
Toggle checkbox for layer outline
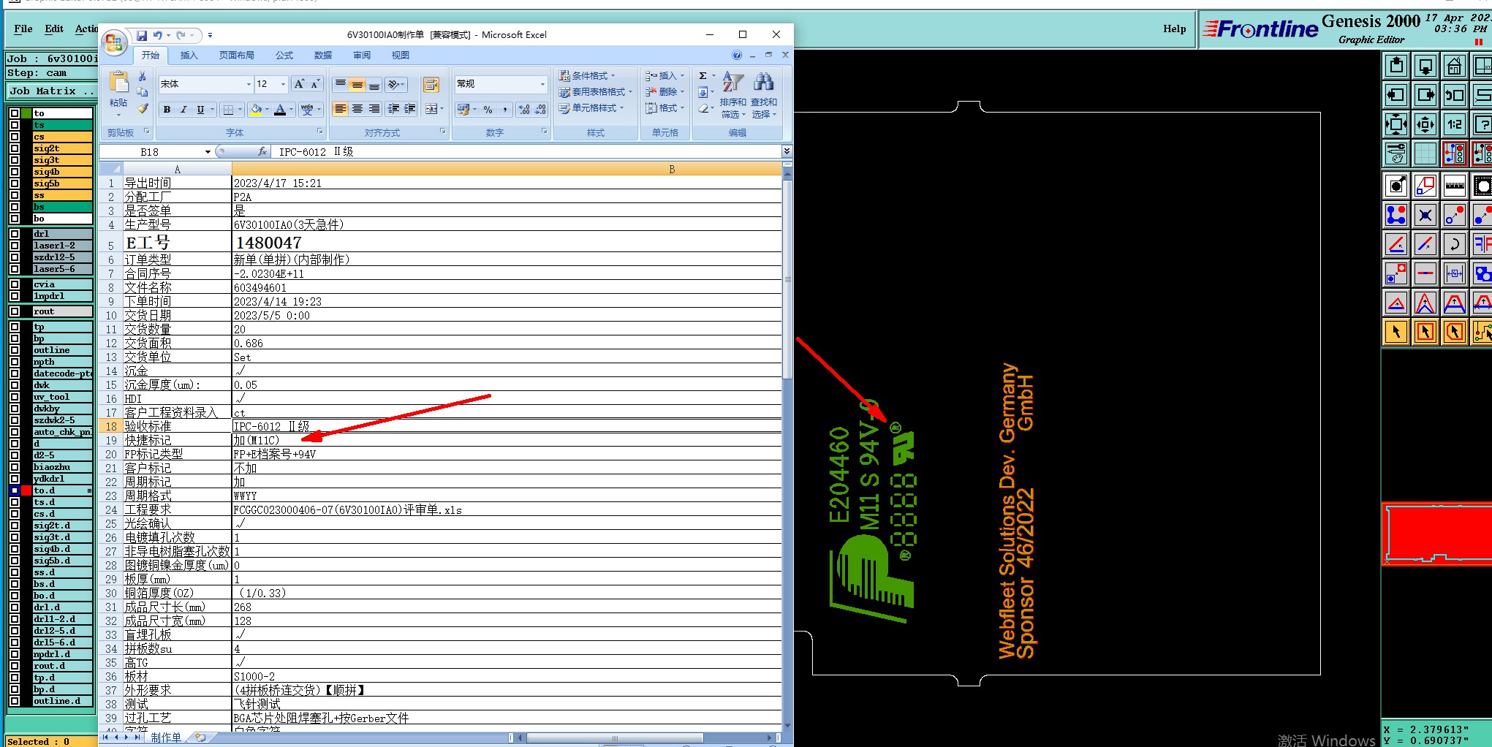[x=15, y=350]
